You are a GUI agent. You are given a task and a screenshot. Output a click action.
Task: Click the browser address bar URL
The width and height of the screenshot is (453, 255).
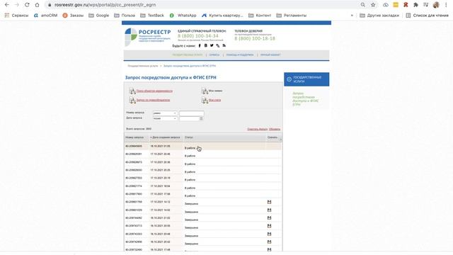[105, 5]
